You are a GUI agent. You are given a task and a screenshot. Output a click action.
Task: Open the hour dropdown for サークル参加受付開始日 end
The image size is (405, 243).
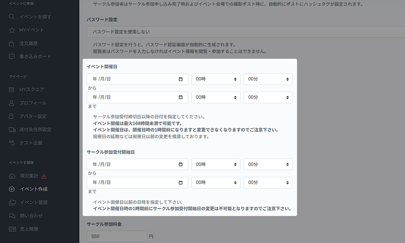(x=215, y=182)
